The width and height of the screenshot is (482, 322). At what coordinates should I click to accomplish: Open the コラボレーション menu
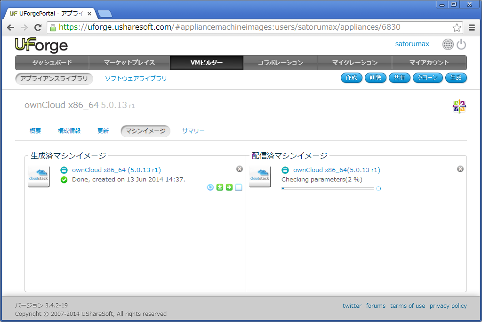tap(281, 63)
